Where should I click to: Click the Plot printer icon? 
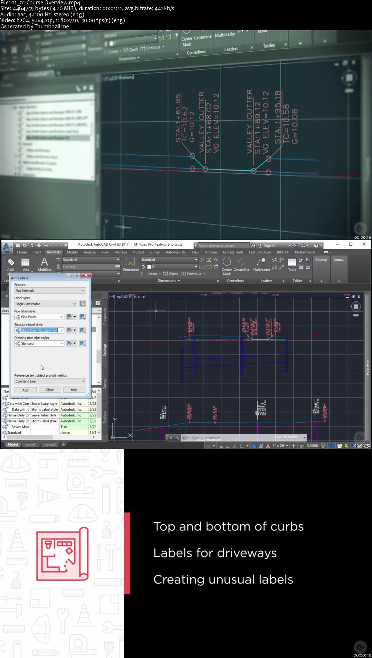[39, 245]
